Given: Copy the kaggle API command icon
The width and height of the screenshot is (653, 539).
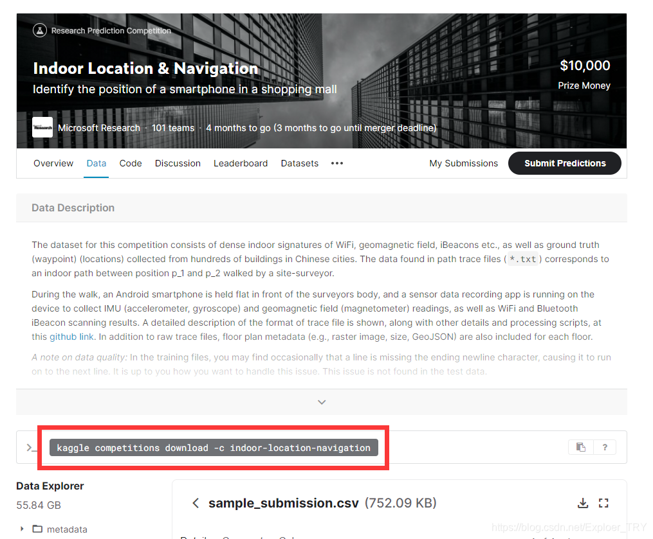Looking at the screenshot, I should 580,447.
